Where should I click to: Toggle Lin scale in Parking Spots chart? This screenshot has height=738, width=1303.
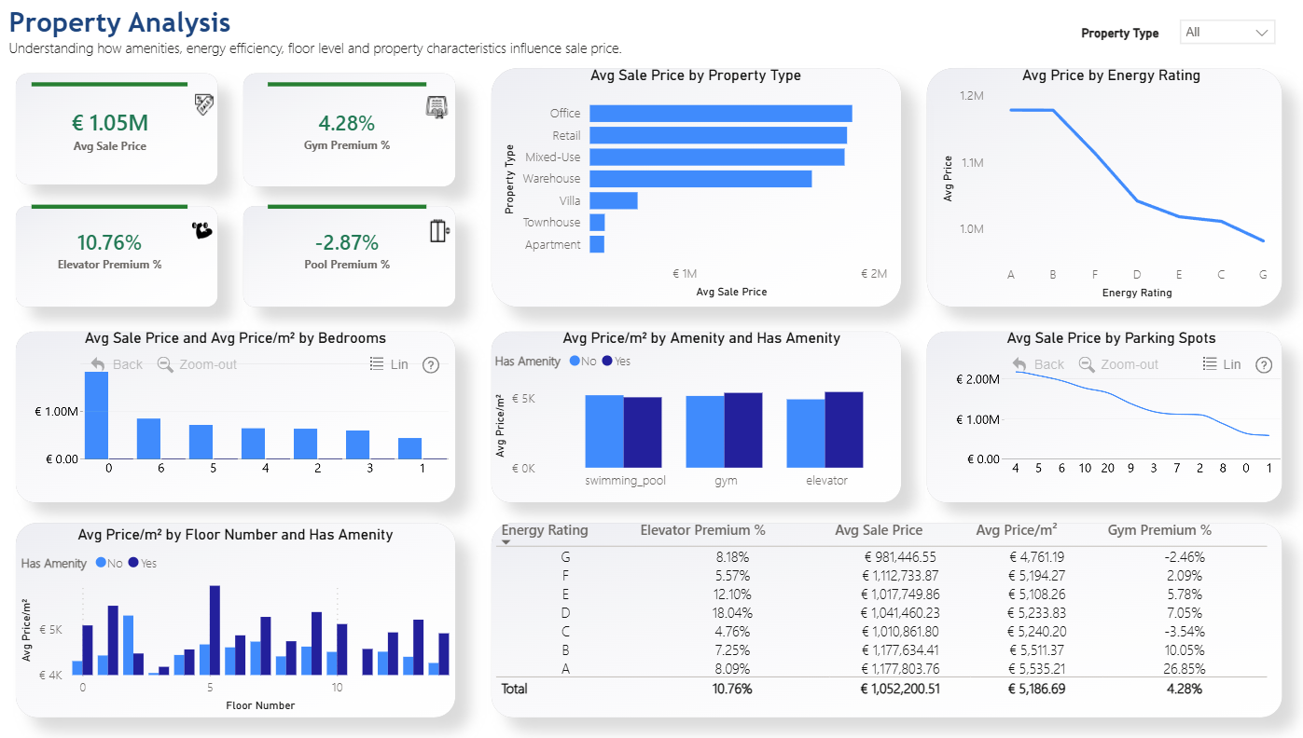[x=1222, y=364]
